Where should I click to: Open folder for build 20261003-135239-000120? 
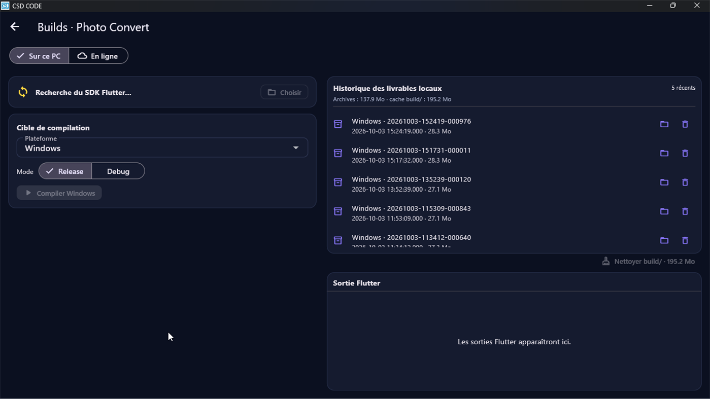[664, 182]
